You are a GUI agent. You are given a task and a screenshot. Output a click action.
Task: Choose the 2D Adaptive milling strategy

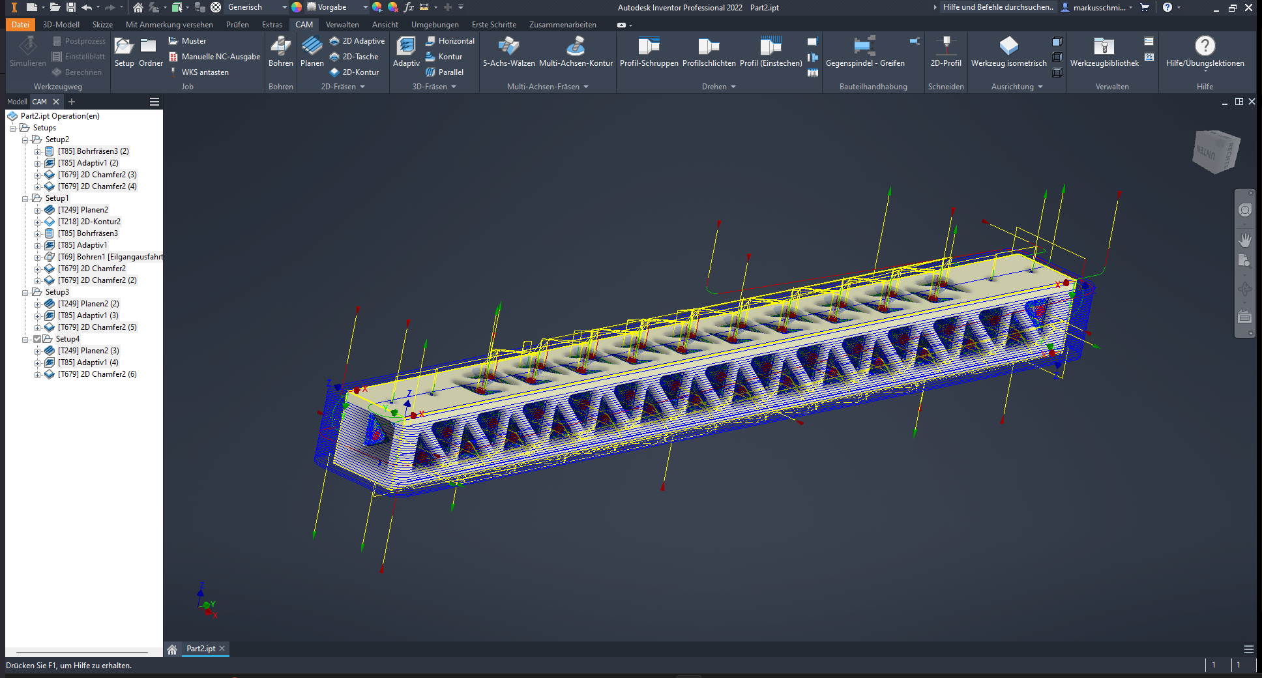pyautogui.click(x=357, y=41)
